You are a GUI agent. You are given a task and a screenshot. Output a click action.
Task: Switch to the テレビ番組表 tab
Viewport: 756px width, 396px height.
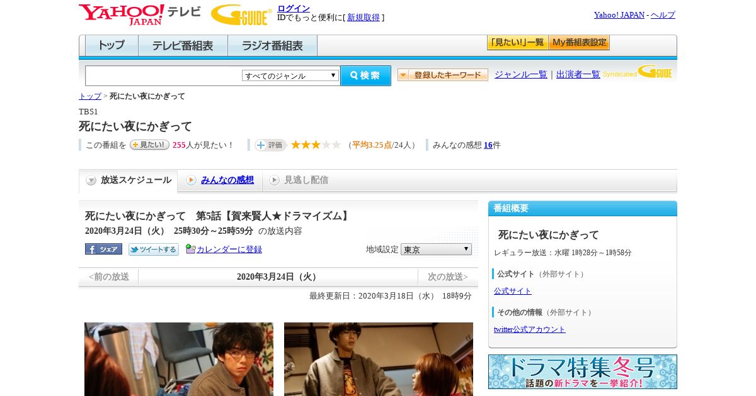pos(183,46)
